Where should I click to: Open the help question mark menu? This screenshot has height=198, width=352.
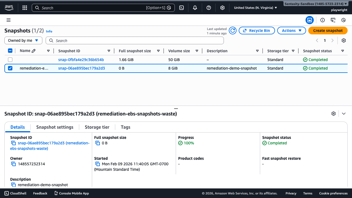tap(209, 8)
